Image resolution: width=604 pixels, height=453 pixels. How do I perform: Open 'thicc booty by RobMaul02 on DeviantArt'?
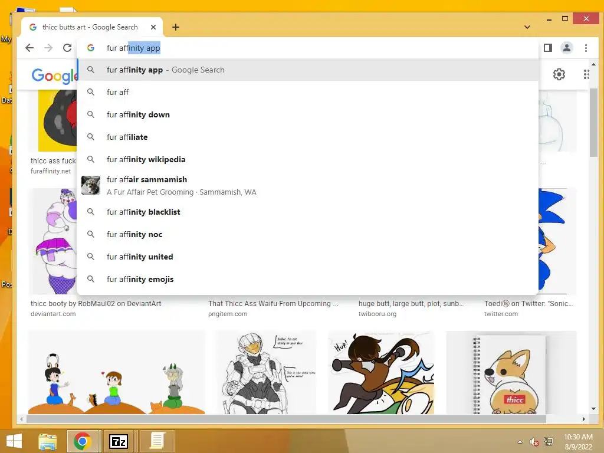pyautogui.click(x=96, y=304)
